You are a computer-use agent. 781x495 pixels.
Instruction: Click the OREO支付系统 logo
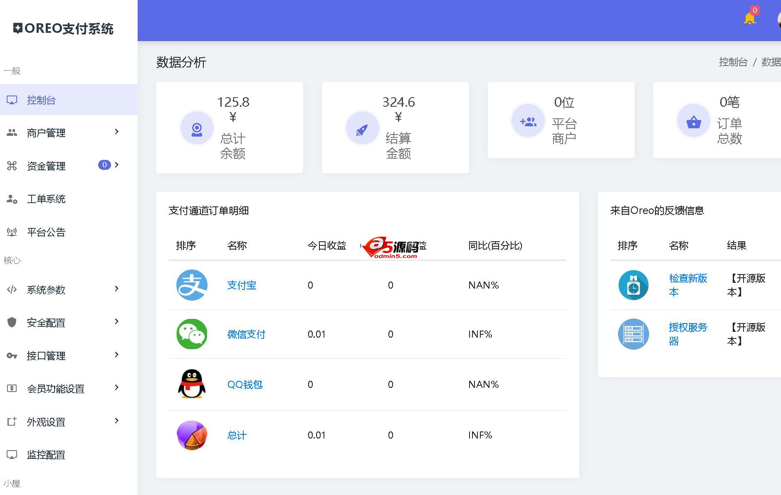coord(63,28)
